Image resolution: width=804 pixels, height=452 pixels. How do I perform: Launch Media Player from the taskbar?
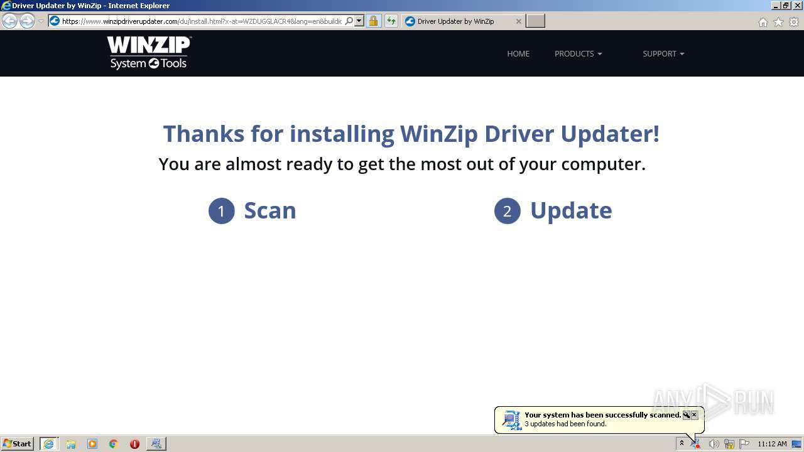tap(92, 444)
